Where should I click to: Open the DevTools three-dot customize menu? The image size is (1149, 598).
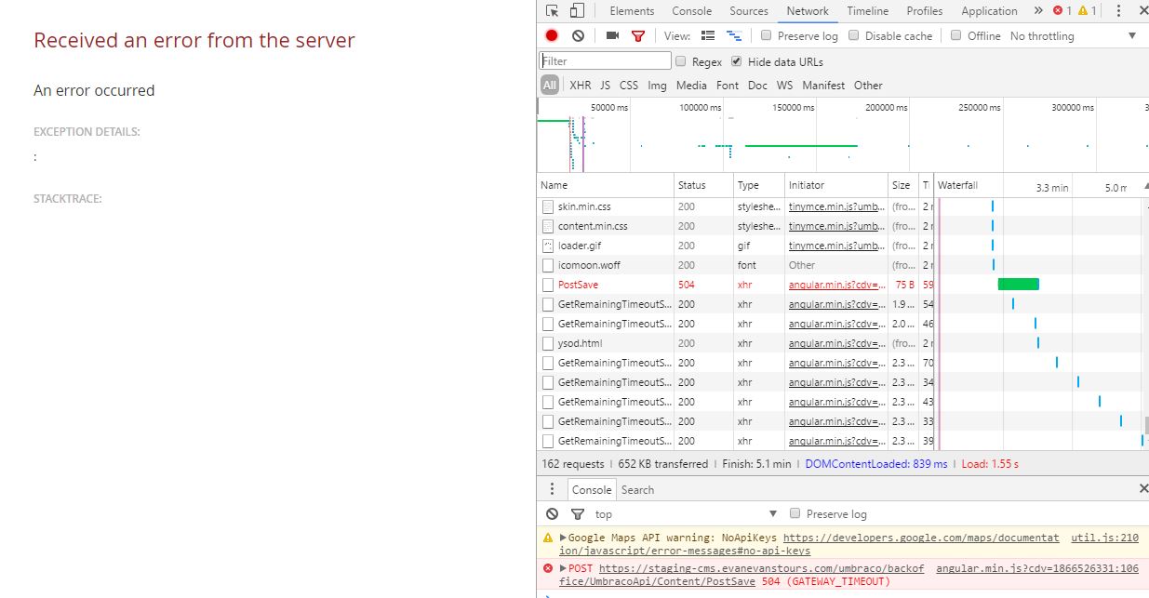[1118, 11]
